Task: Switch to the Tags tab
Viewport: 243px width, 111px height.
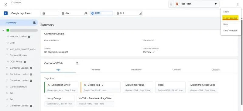Action: [x=58, y=70]
